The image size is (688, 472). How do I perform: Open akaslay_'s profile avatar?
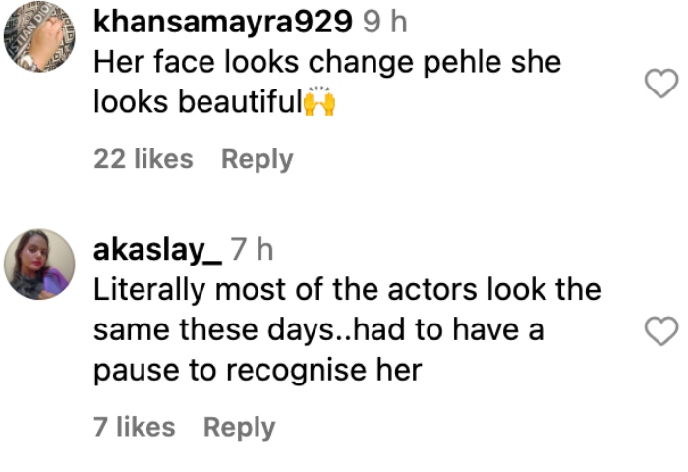pyautogui.click(x=39, y=265)
